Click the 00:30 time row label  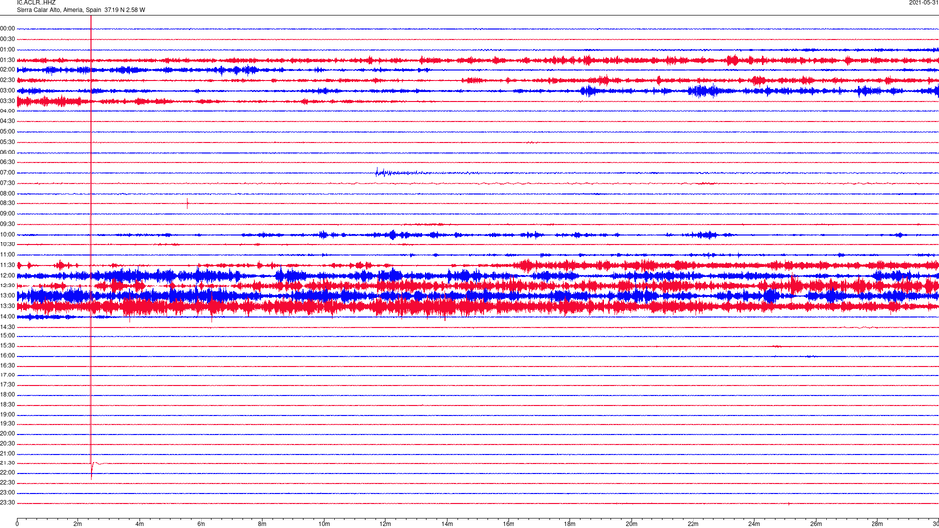click(x=7, y=39)
